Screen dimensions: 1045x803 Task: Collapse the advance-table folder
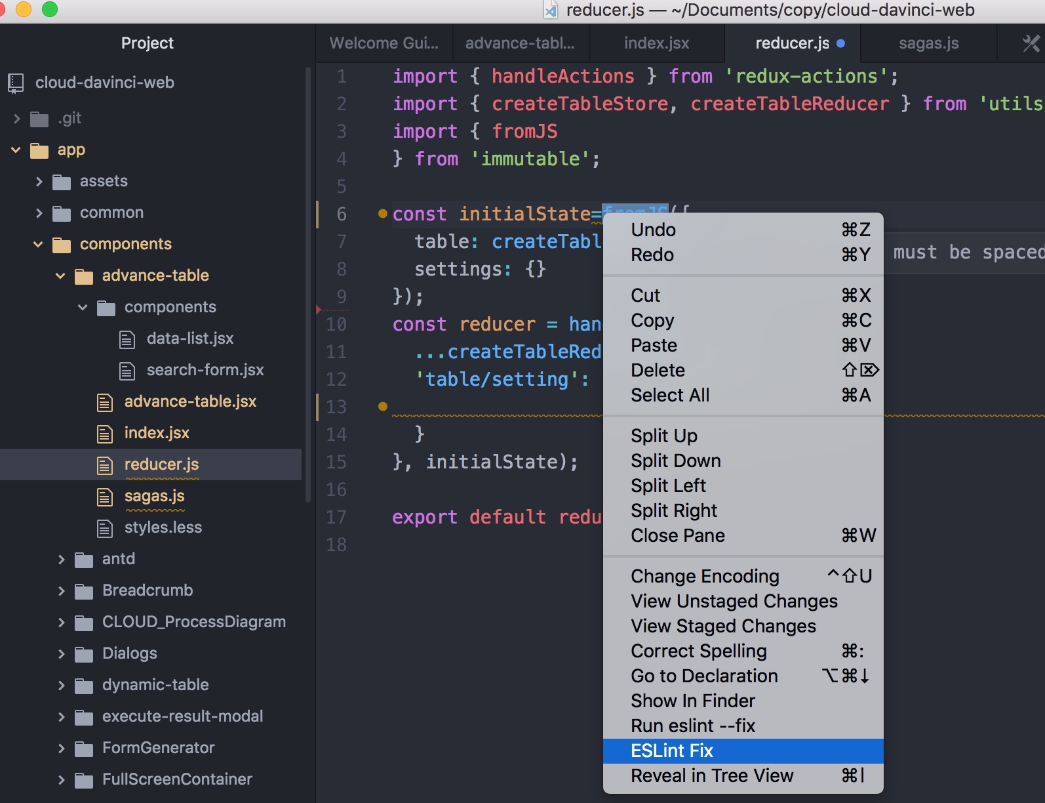point(60,276)
